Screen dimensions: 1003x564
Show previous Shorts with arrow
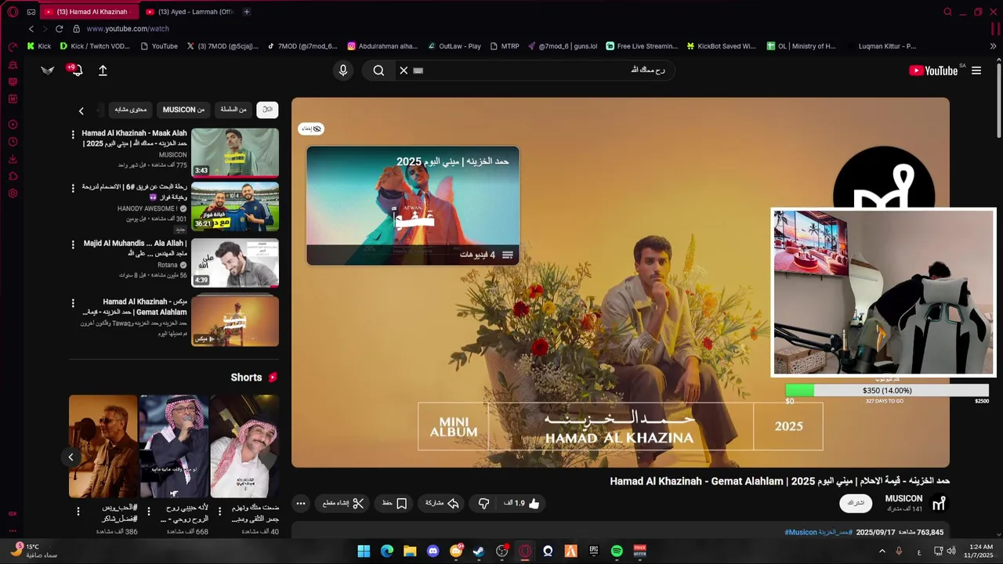click(x=71, y=457)
